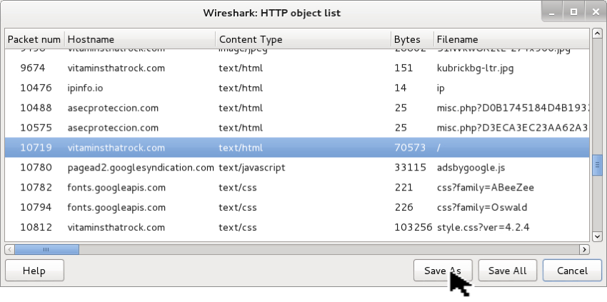607x302 pixels.
Task: Click the text/javascript content type cell
Action: point(251,168)
